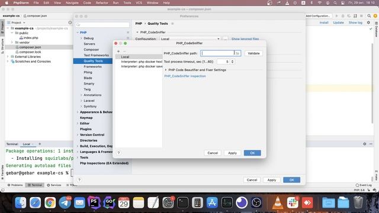This screenshot has height=213, width=379.
Task: Expand External Libraries in Project tree
Action: 8,57
